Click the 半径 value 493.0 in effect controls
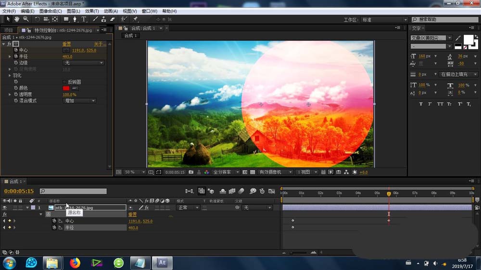481x270 pixels. (x=67, y=57)
